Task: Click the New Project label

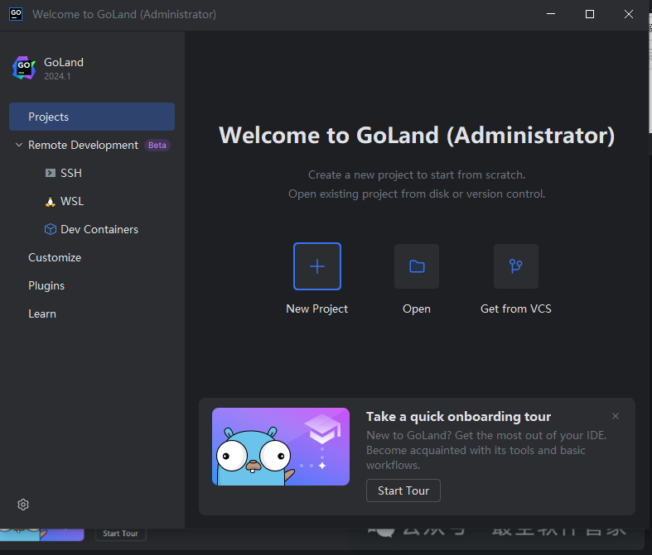Action: [x=316, y=309]
